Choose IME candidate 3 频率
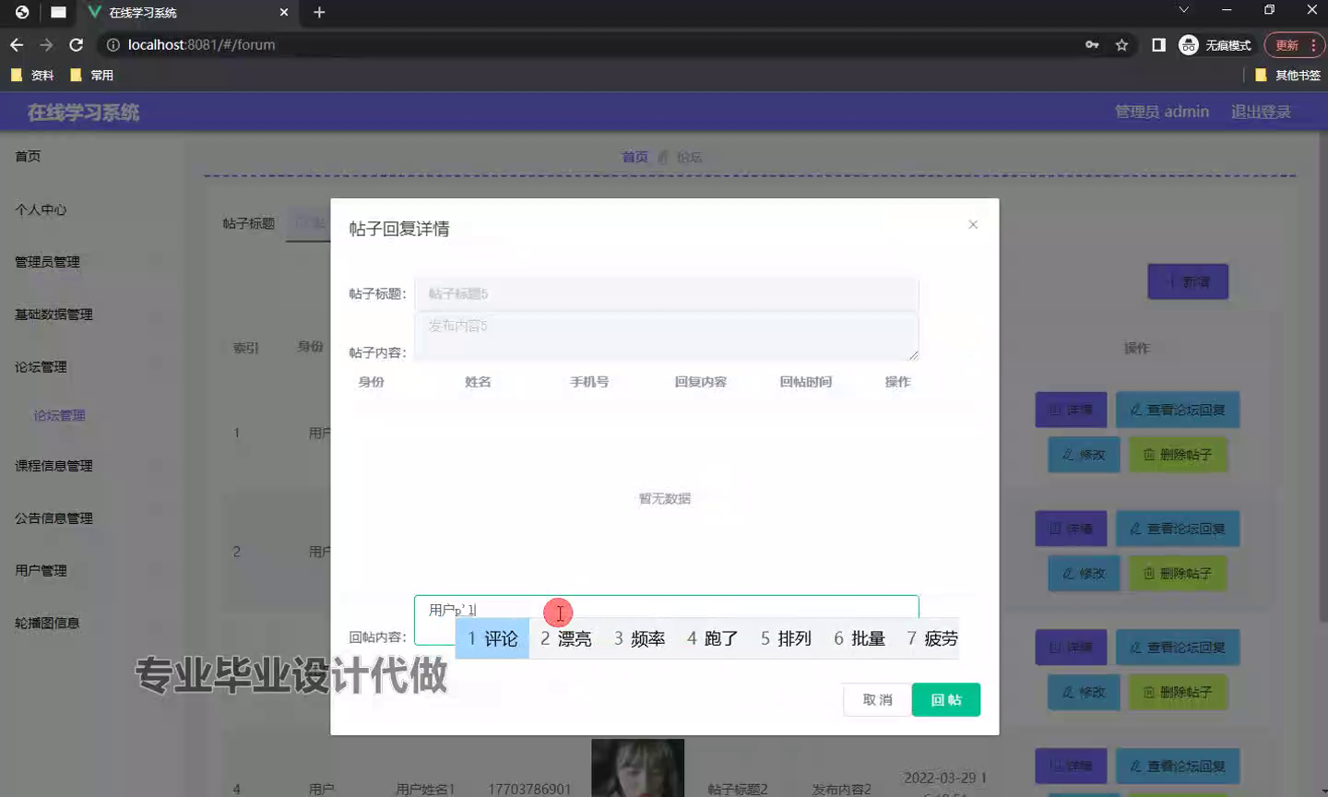Screen dimensions: 1328x797 [640, 638]
